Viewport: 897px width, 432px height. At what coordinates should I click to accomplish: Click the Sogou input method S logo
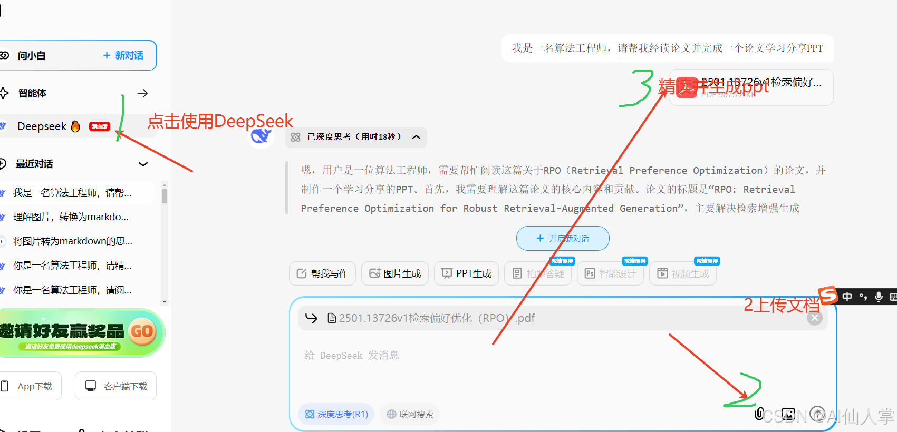coord(828,295)
